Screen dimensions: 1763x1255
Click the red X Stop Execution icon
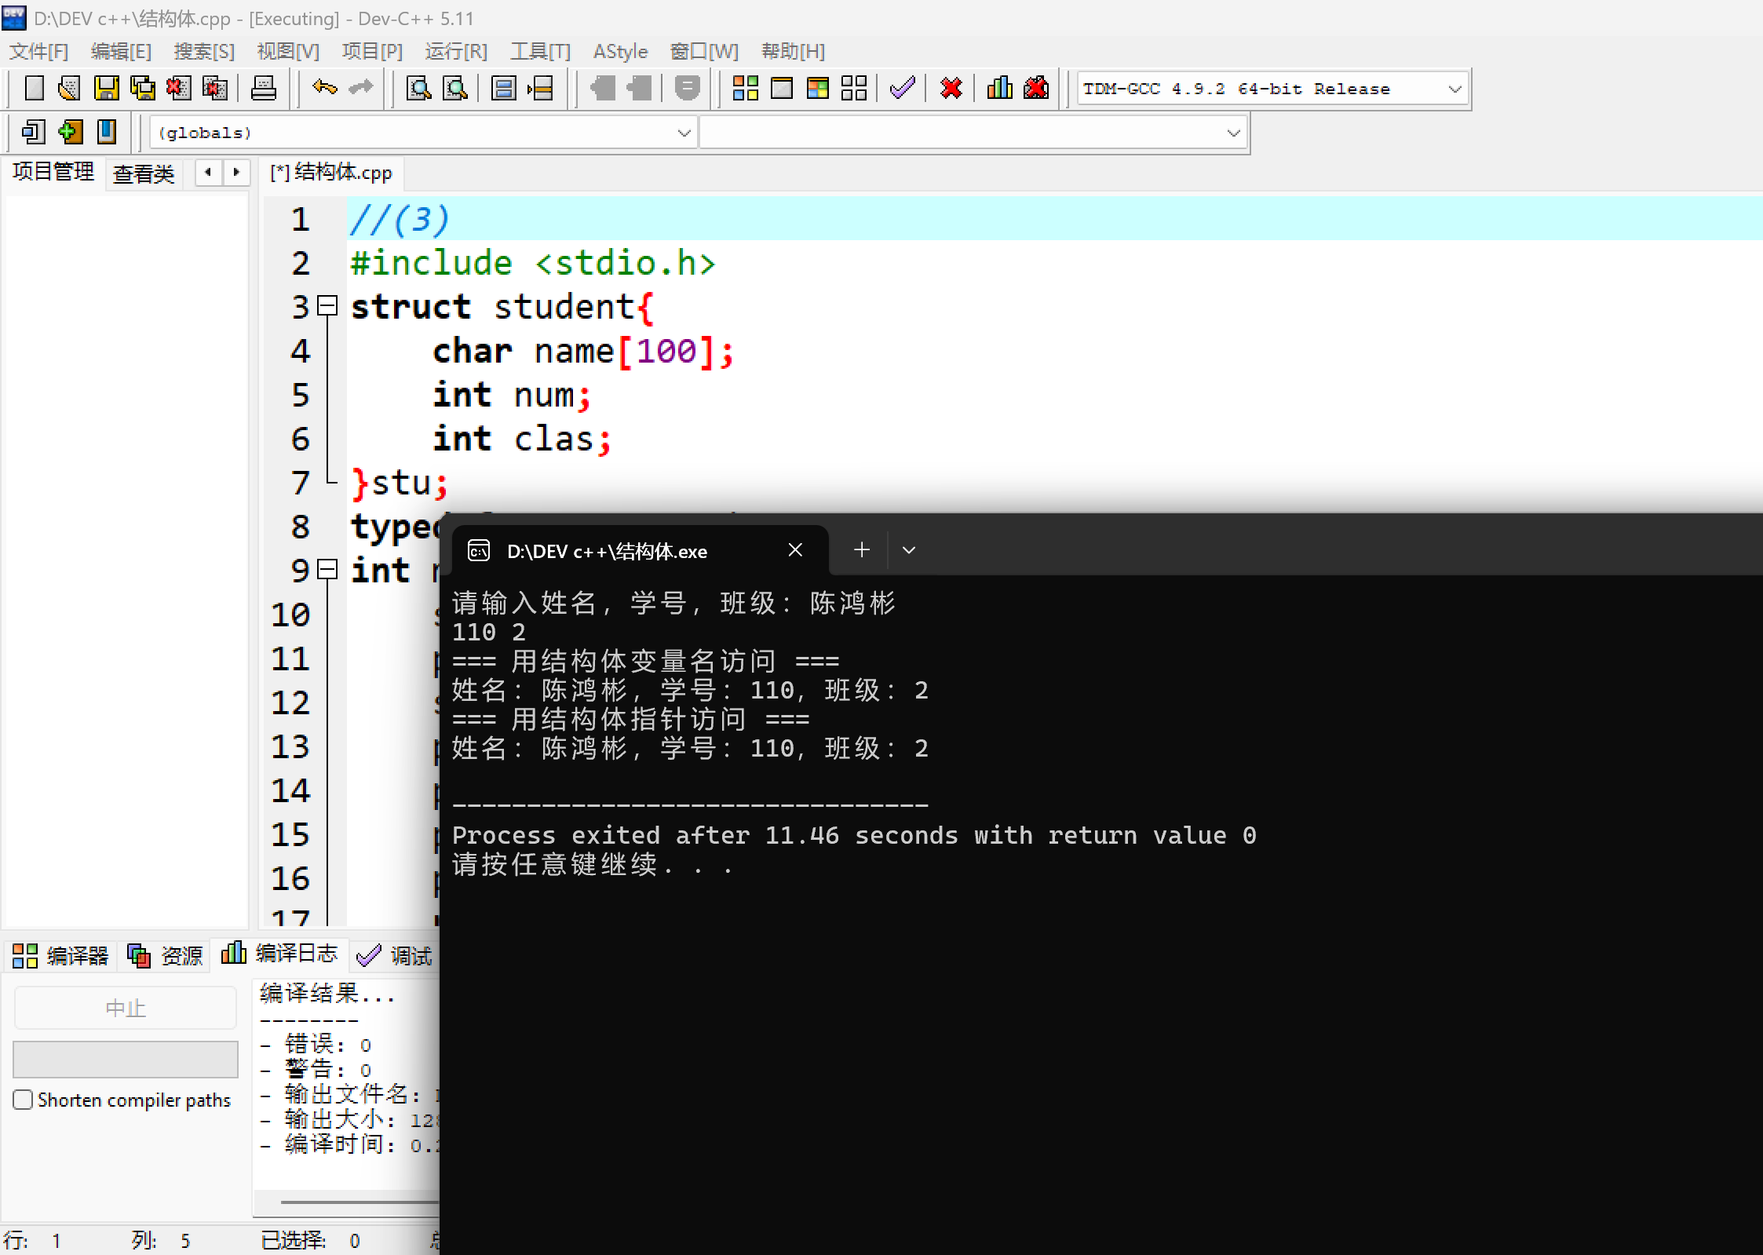click(x=951, y=88)
